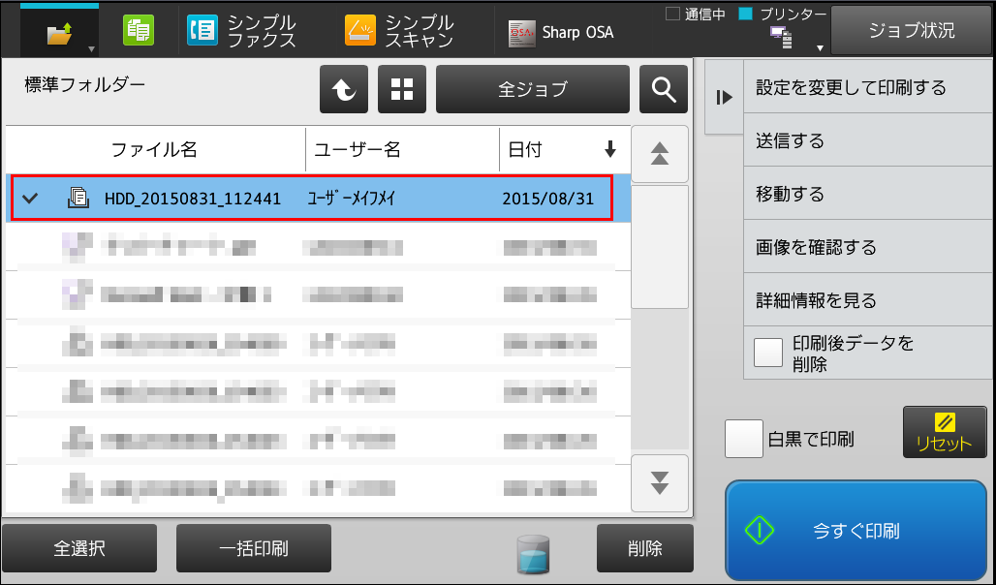Enable 印刷後データを削除 checkbox
996x585 pixels.
768,354
